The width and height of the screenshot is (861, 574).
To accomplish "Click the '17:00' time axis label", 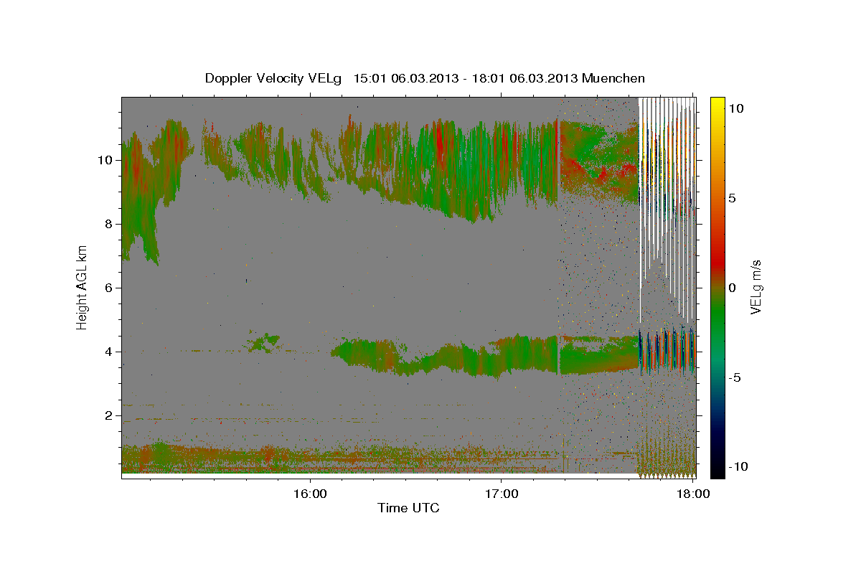I will 501,494.
